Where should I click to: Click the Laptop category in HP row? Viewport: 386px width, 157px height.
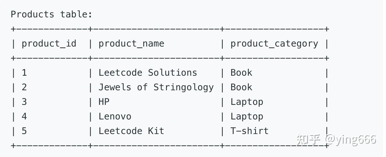point(247,102)
